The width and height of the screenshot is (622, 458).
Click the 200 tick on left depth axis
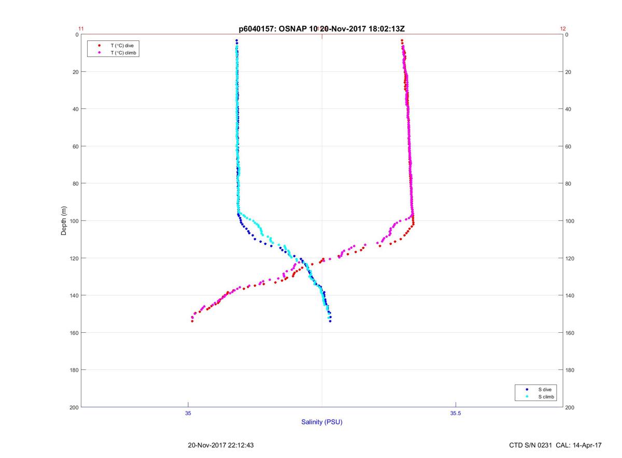click(x=74, y=407)
